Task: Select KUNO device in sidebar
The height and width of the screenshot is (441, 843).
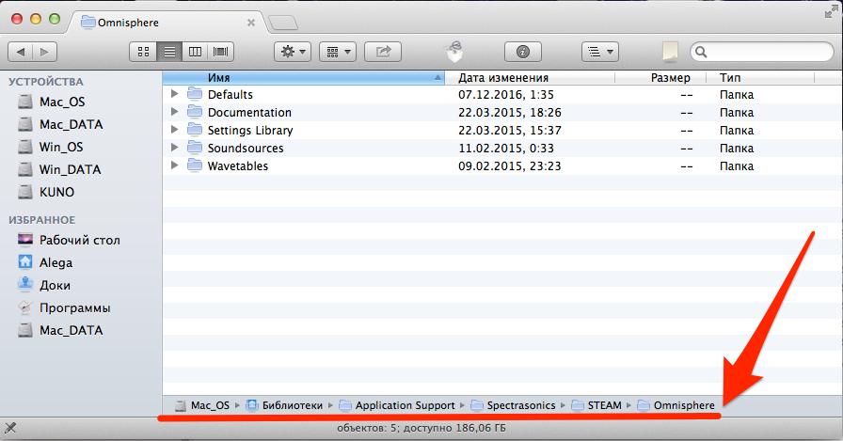Action: coord(56,192)
